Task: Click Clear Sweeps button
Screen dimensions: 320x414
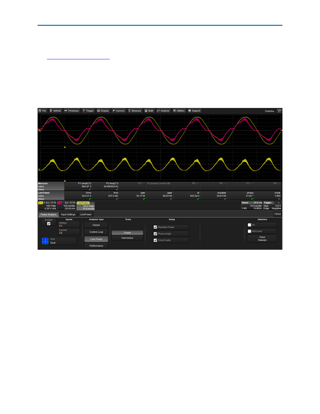Action: coord(262,239)
